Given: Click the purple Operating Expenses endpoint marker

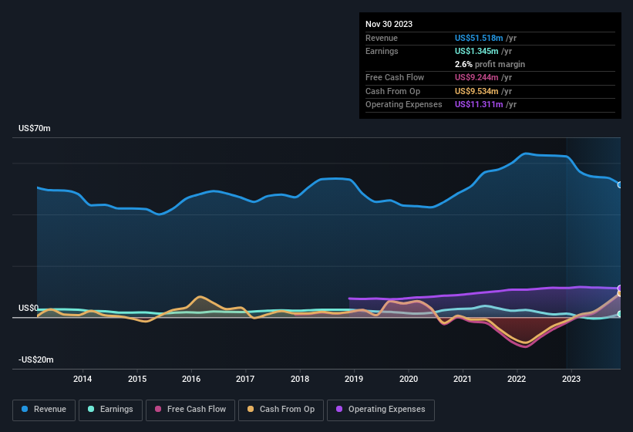Looking at the screenshot, I should tap(620, 288).
